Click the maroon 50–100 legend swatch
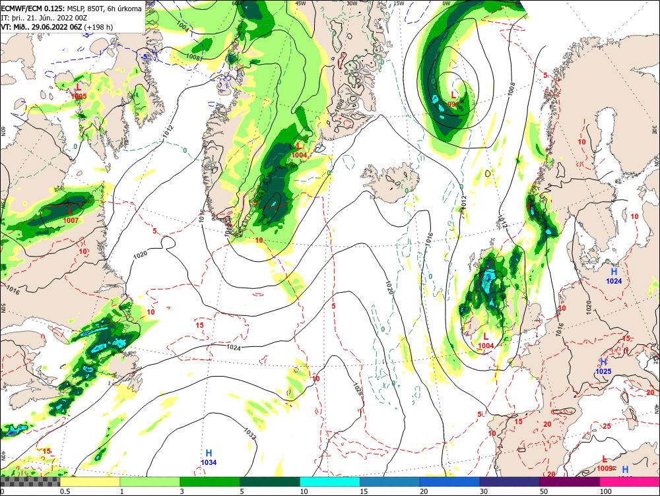Screen dimensions: 660x496 570,481
